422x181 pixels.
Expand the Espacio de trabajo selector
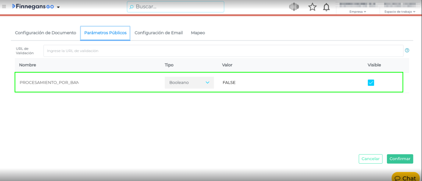pyautogui.click(x=400, y=11)
